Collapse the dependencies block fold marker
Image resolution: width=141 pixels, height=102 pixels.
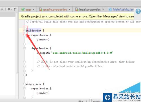tap(25, 48)
